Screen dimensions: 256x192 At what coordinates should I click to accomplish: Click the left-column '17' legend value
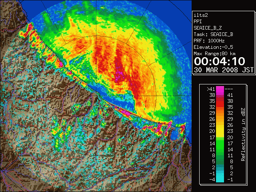(212, 138)
